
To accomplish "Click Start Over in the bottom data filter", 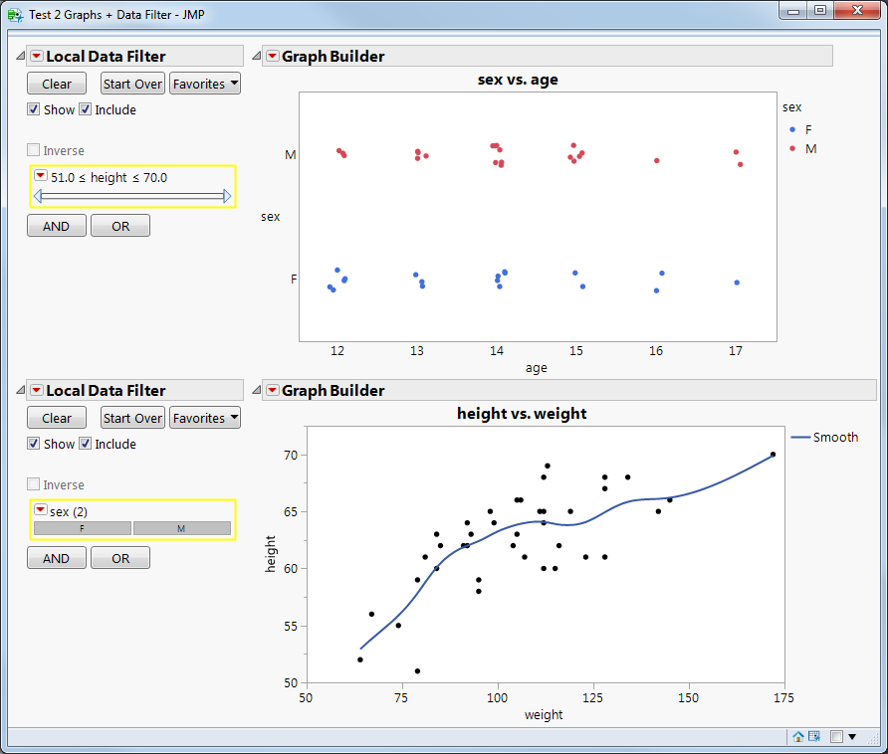I will (x=131, y=418).
